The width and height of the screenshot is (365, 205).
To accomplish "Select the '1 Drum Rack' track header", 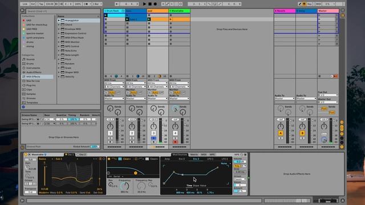I will click(x=114, y=11).
